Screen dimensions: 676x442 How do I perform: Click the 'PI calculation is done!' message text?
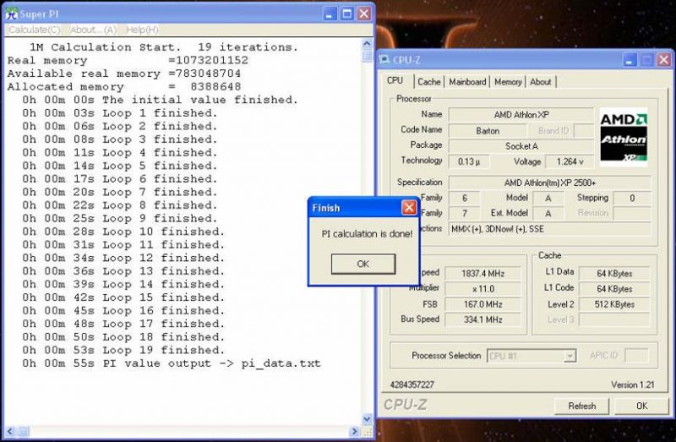[367, 234]
